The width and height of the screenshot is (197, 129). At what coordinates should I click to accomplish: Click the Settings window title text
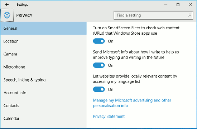[22, 5]
